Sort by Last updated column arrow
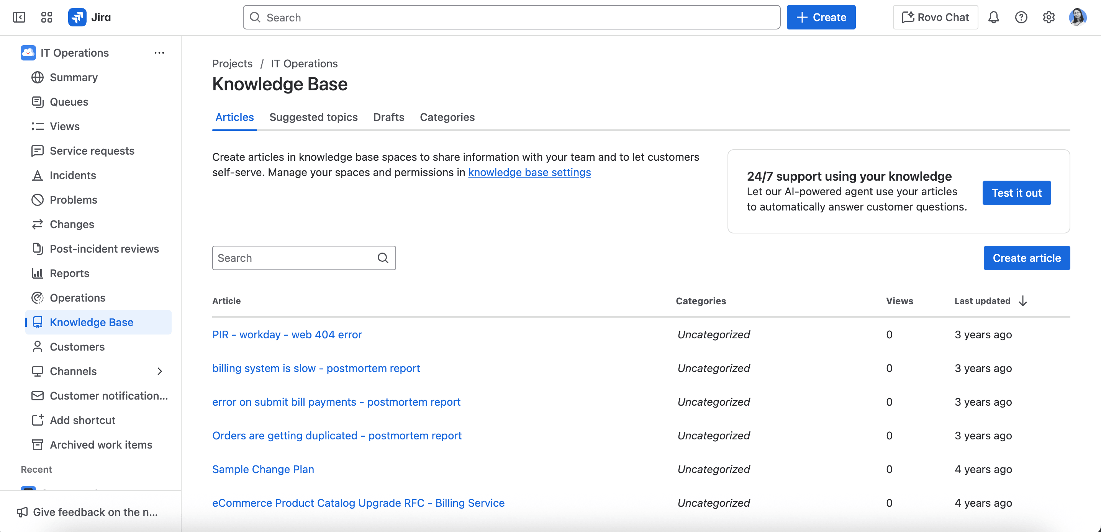This screenshot has width=1101, height=532. (x=1023, y=301)
